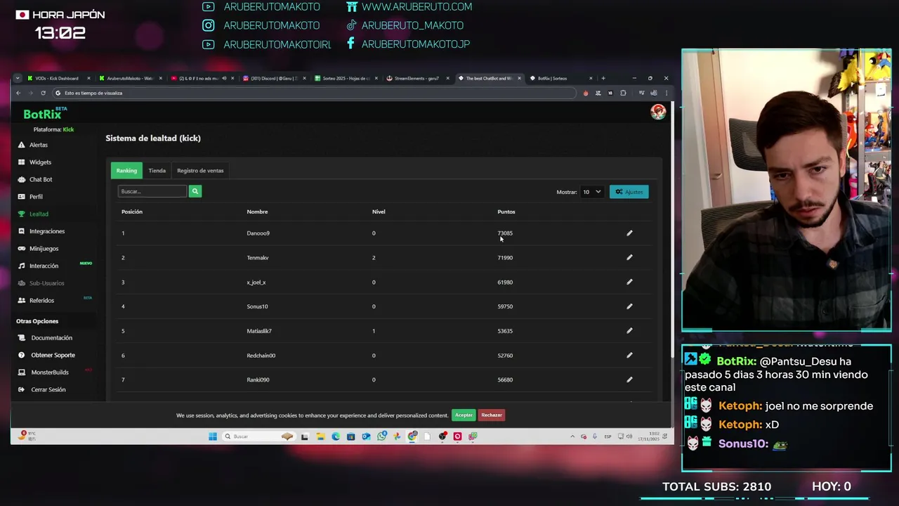Edit points for Sonus10
899x506 pixels.
(629, 306)
